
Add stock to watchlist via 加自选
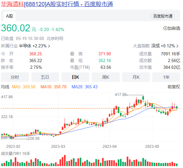pyautogui.click(x=172, y=28)
